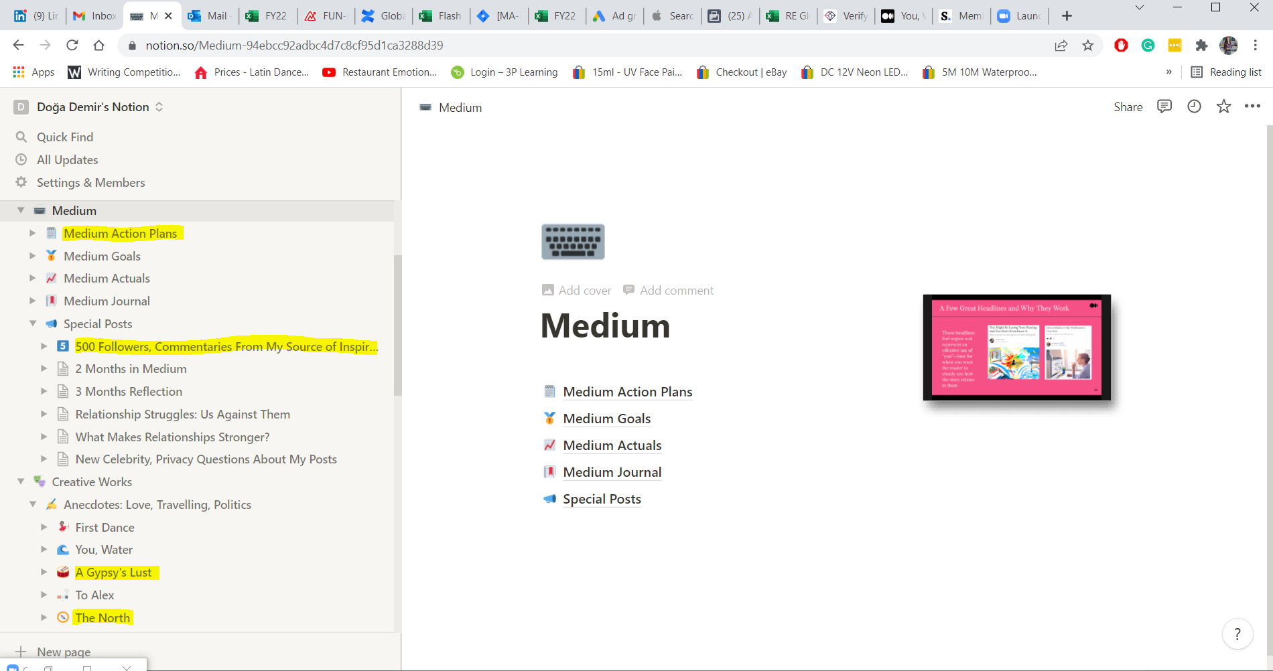Show more bookmarks chevron
The image size is (1273, 671).
(1169, 72)
